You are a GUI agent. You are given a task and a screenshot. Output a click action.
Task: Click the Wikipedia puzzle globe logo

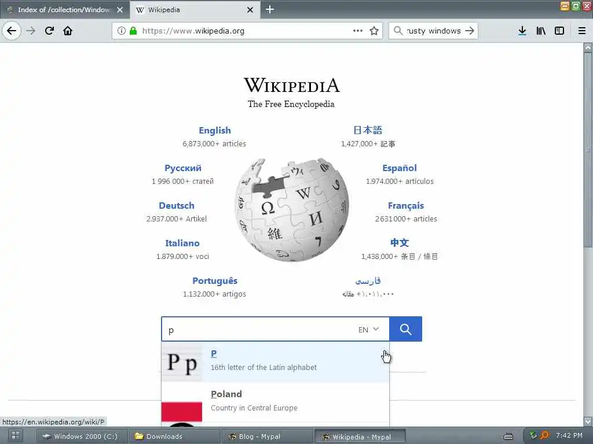292,210
